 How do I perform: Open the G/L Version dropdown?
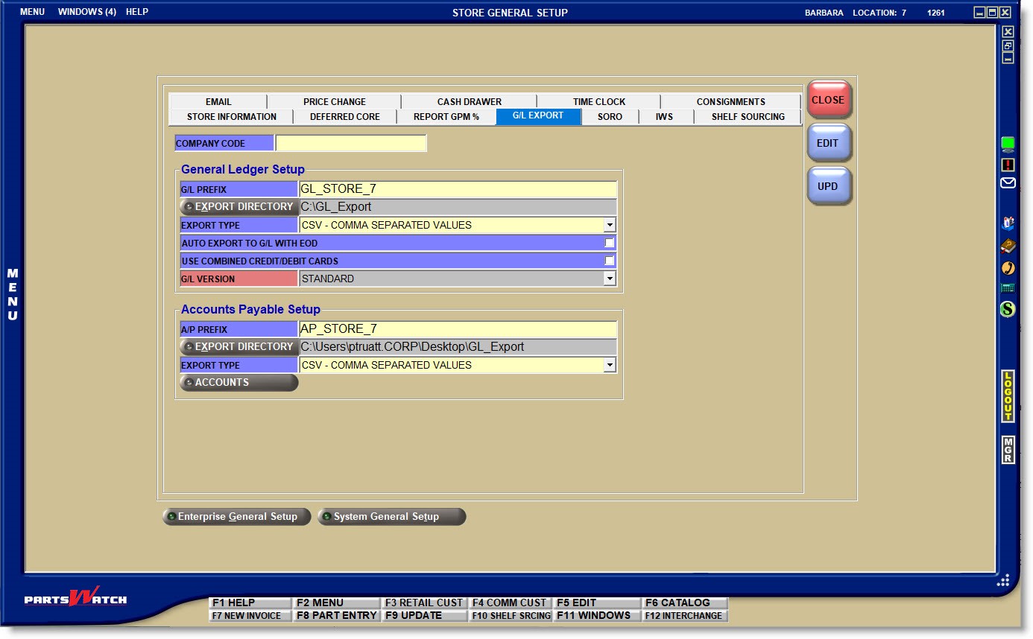click(x=609, y=279)
